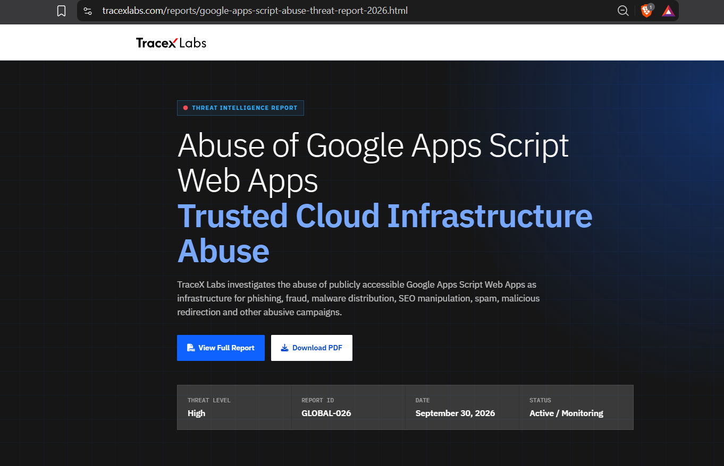Viewport: 724px width, 466px height.
Task: Click the Download PDF button
Action: coord(312,348)
